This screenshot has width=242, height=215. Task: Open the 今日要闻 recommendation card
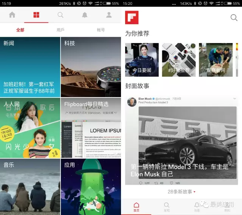click(x=142, y=60)
